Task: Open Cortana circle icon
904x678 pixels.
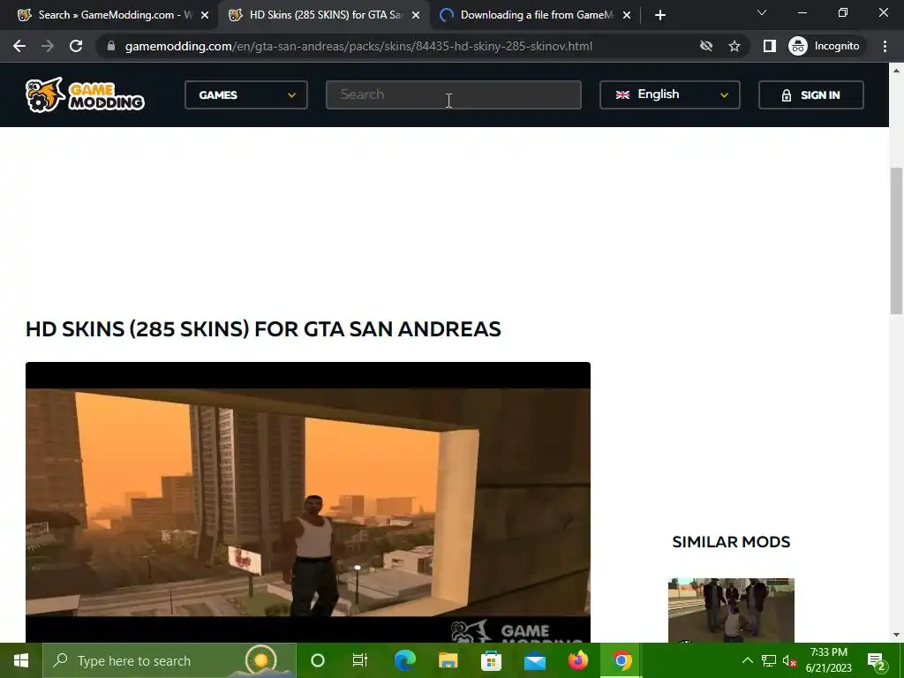Action: [x=318, y=660]
